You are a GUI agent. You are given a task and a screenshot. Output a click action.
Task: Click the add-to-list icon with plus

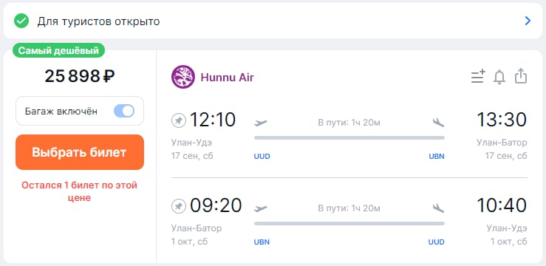[x=478, y=76]
